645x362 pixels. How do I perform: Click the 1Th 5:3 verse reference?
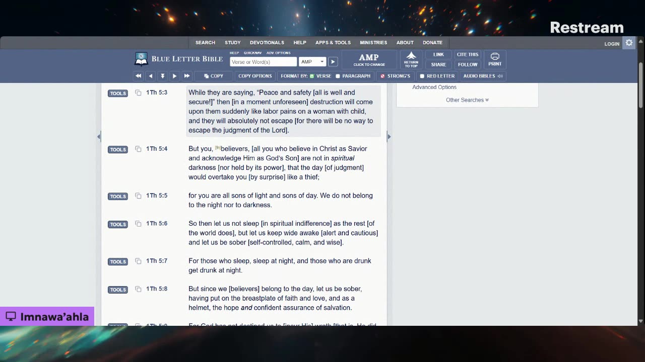click(x=157, y=93)
